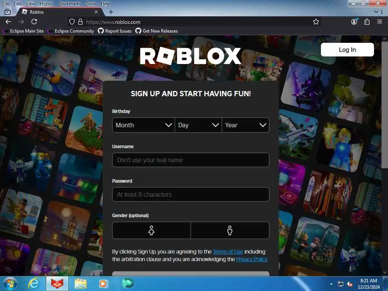Open the Tools menu
The height and width of the screenshot is (291, 388).
click(91, 4)
